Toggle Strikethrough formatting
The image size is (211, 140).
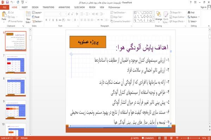pyautogui.click(x=60, y=20)
